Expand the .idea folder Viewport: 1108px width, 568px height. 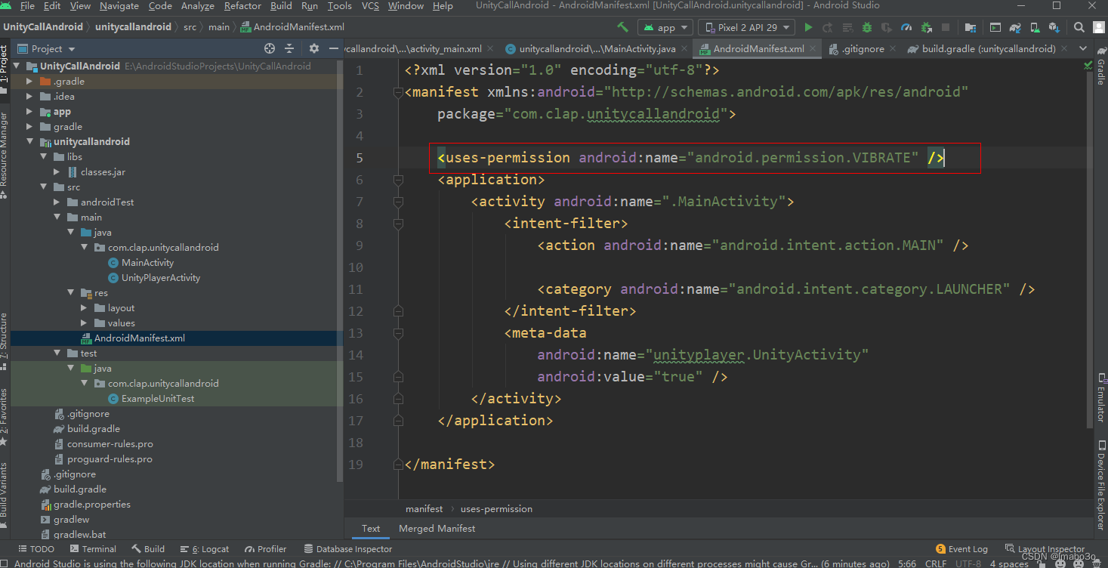pos(29,97)
